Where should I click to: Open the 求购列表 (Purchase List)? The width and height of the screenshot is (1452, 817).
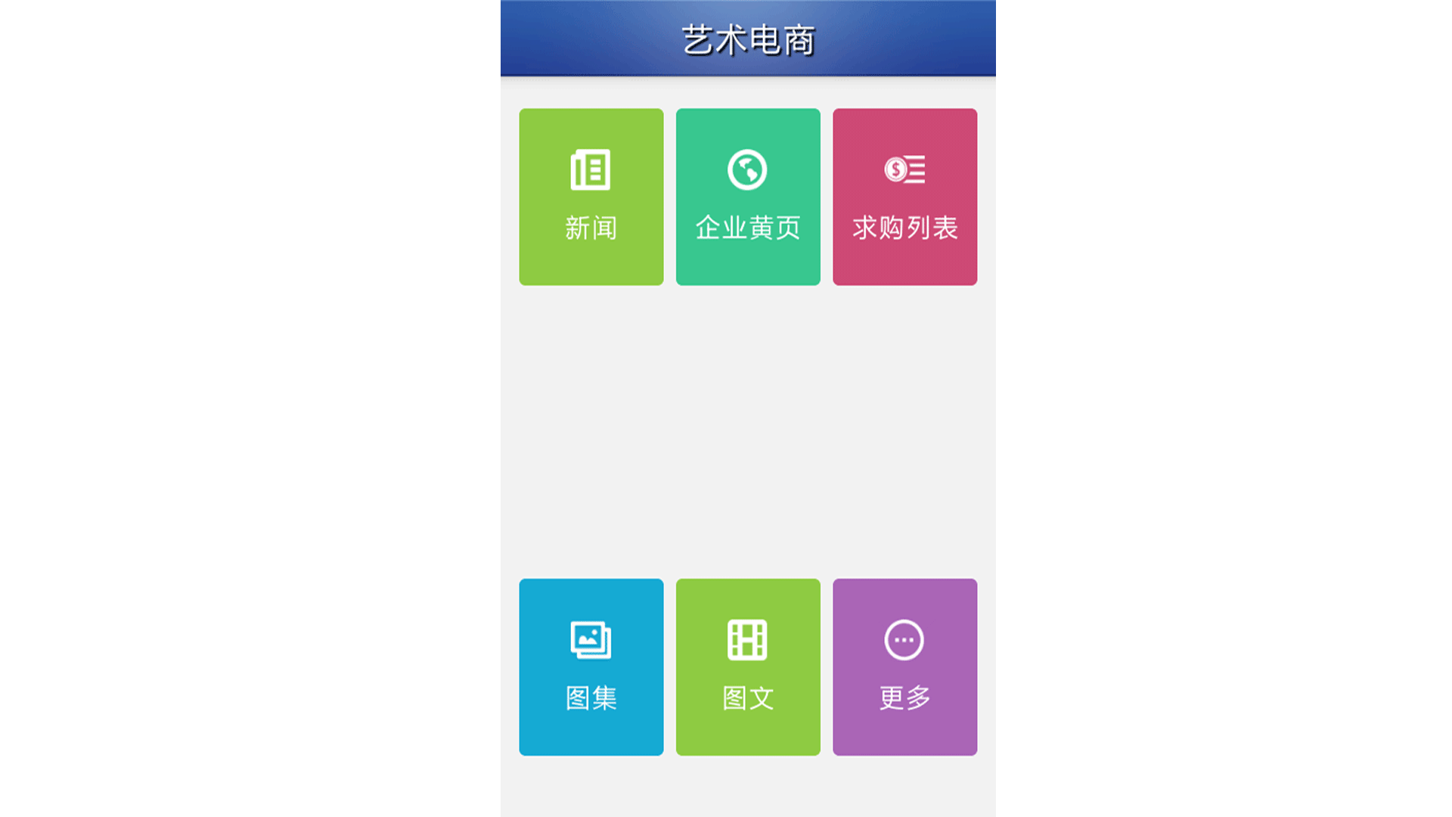(x=904, y=197)
